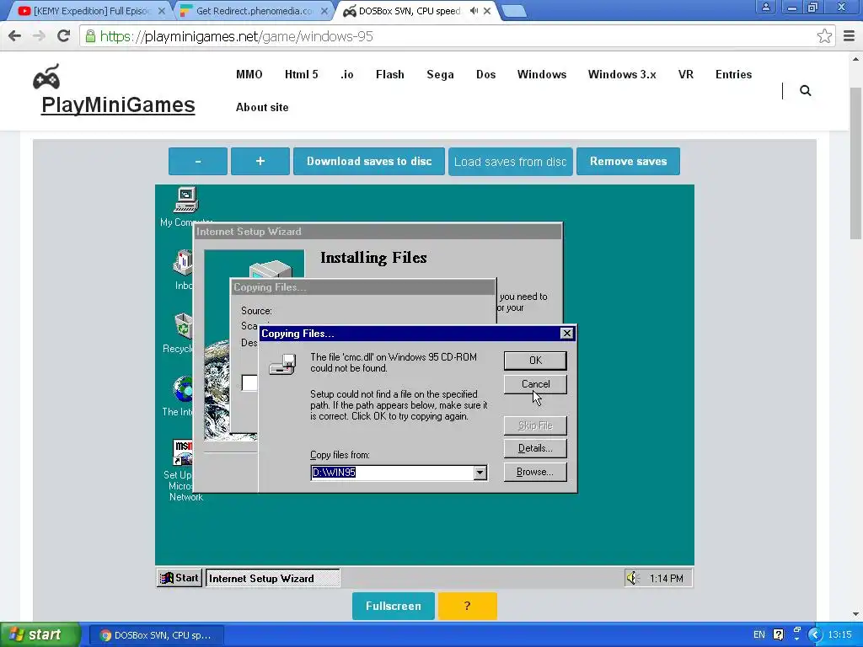The height and width of the screenshot is (647, 863).
Task: Click the Chrome user profile icon
Action: point(765,7)
